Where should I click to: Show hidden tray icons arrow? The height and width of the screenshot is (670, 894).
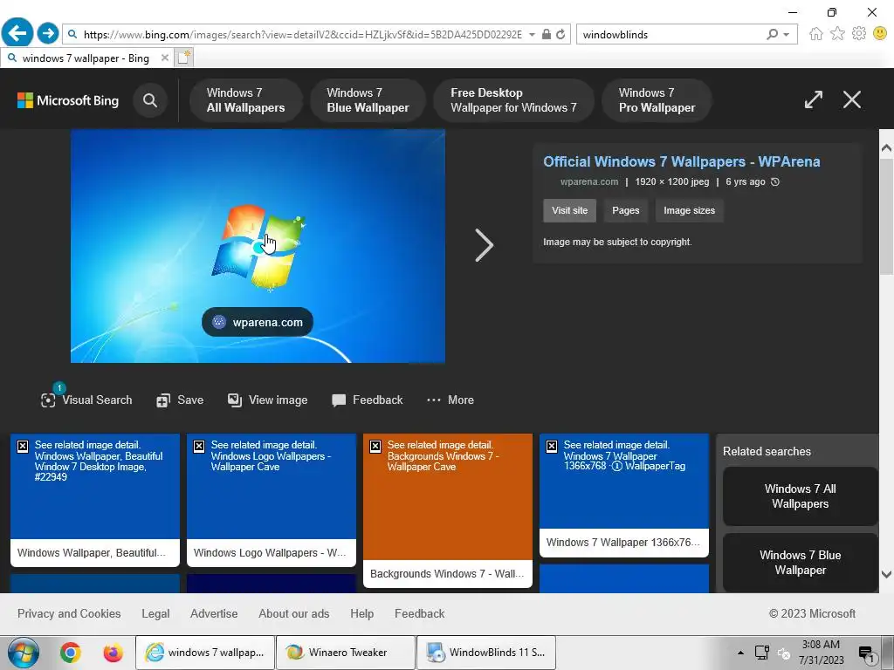point(740,653)
